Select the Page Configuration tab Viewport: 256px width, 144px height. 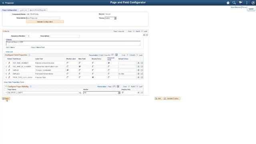click(x=10, y=10)
